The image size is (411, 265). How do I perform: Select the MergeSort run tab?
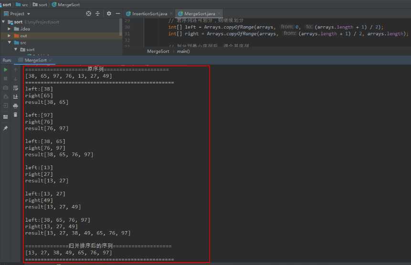pyautogui.click(x=35, y=60)
